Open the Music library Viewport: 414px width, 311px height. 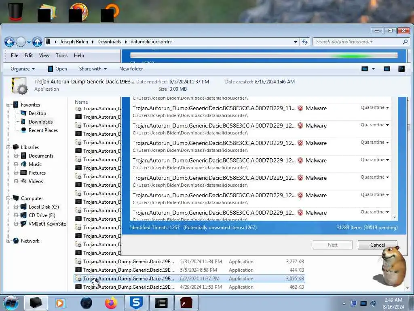pos(35,164)
